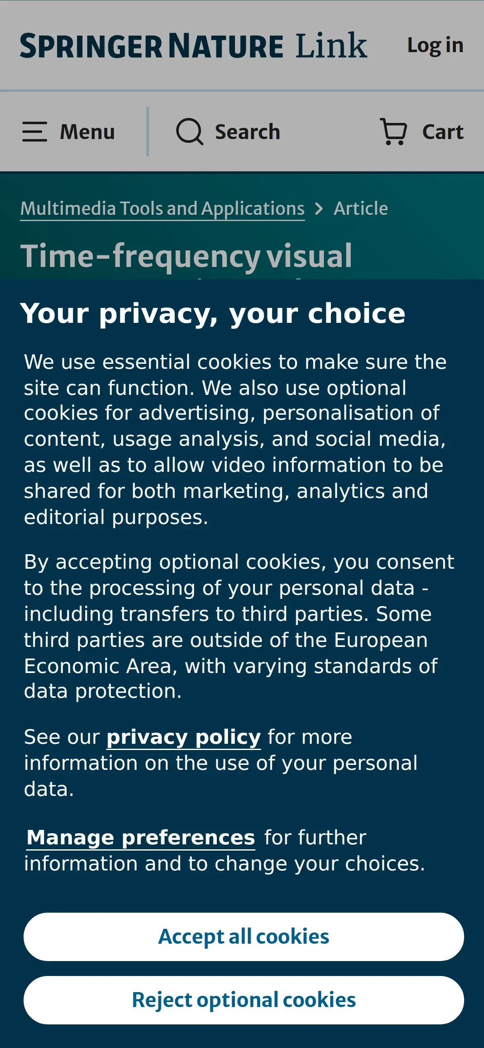484x1048 pixels.
Task: Open Manage preferences link
Action: tap(141, 838)
